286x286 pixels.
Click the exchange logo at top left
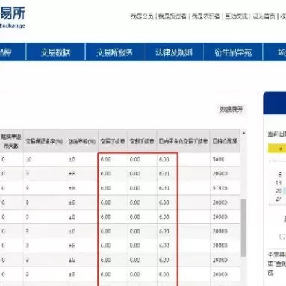[13, 17]
